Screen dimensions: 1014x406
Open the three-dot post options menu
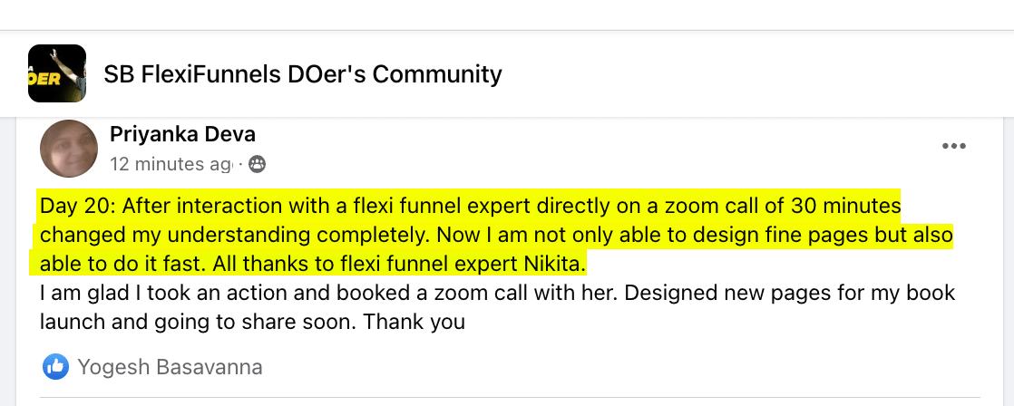953,147
